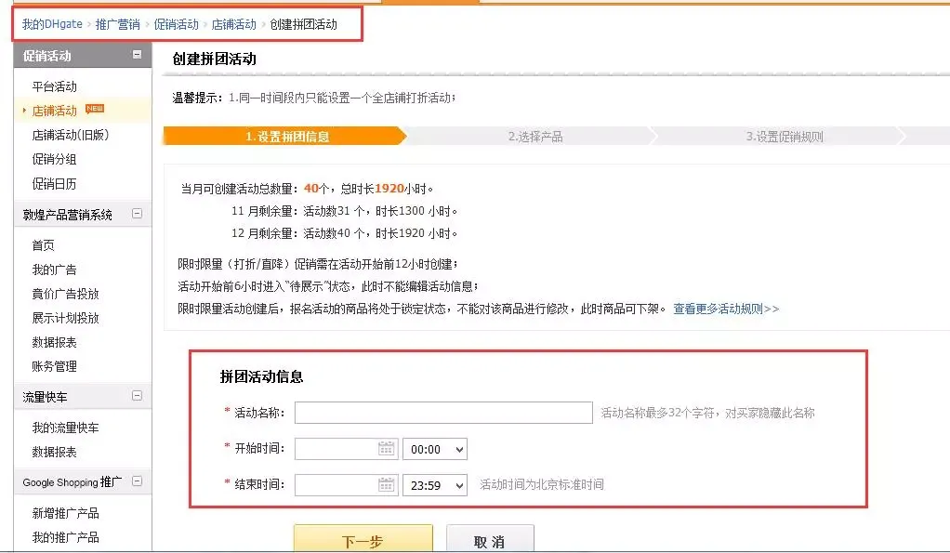Open 促销分组 in sidebar
This screenshot has width=950, height=553.
[x=55, y=159]
